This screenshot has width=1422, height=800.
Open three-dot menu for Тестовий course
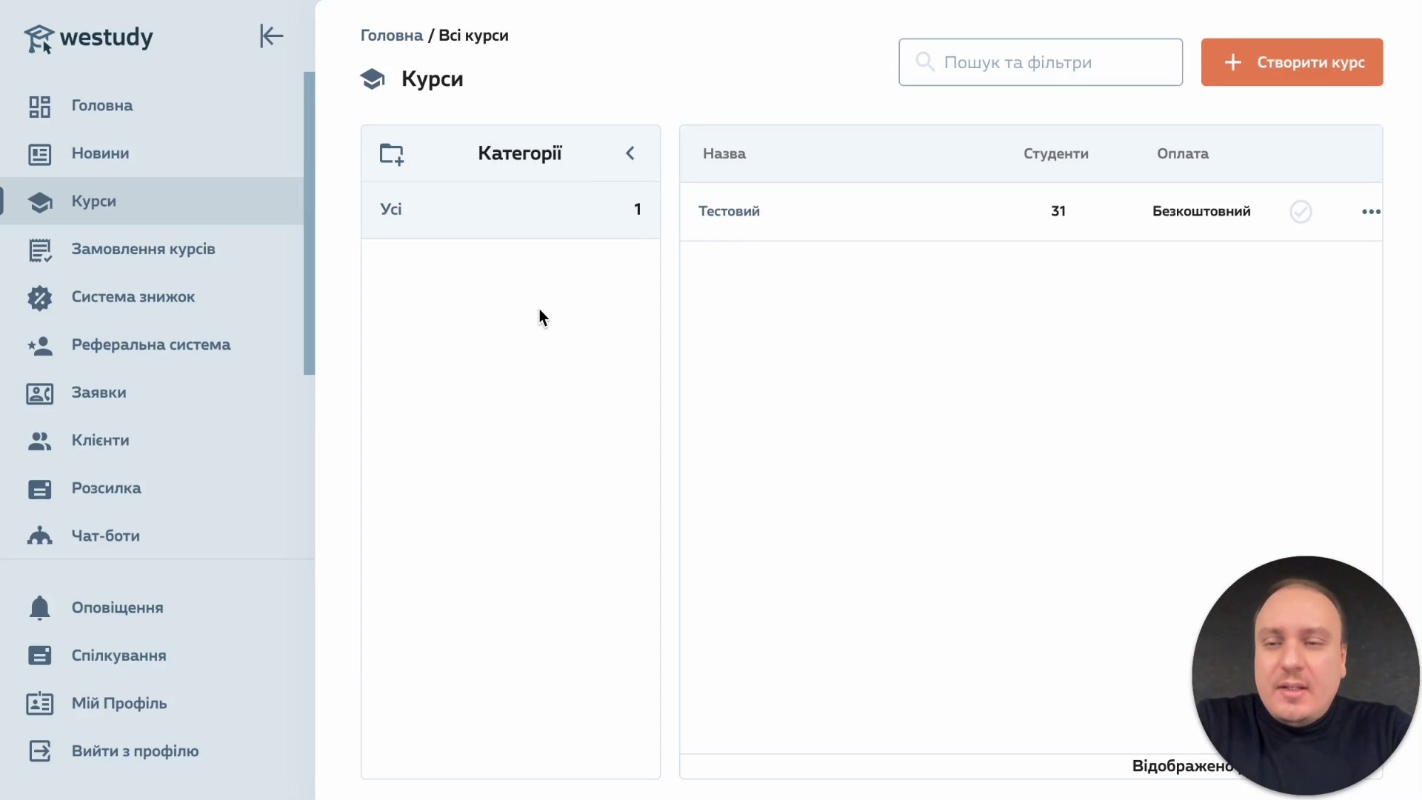point(1370,212)
